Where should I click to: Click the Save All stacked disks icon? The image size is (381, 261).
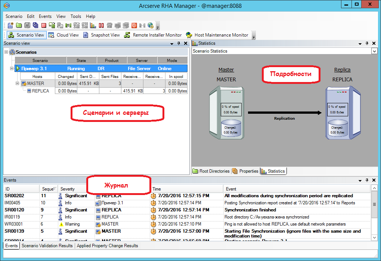coord(35,25)
